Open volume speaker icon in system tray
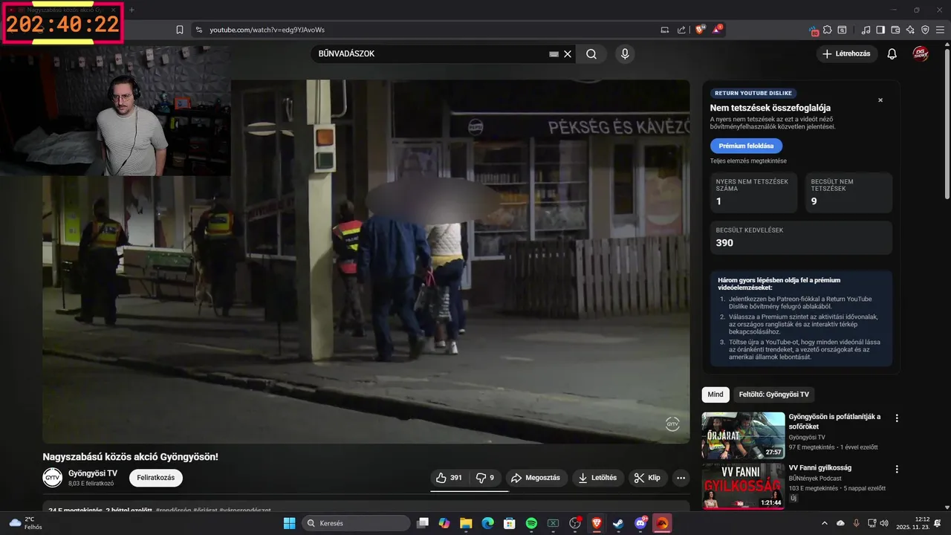Viewport: 951px width, 535px height. click(883, 523)
